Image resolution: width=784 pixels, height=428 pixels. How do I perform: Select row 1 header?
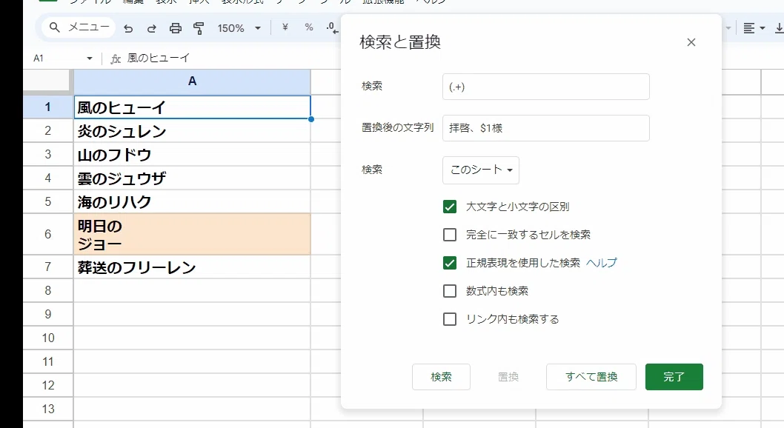(x=48, y=107)
